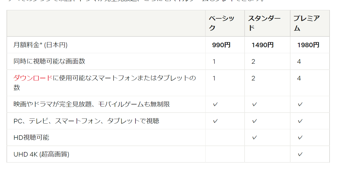The height and width of the screenshot is (169, 338).
Task: Click the 月額料金* (日本円) row label
Action: (x=40, y=45)
